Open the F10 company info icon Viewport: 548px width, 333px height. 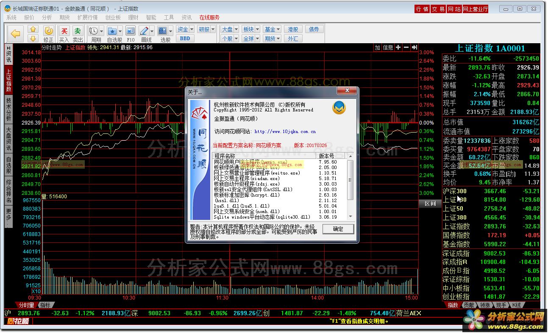131,31
